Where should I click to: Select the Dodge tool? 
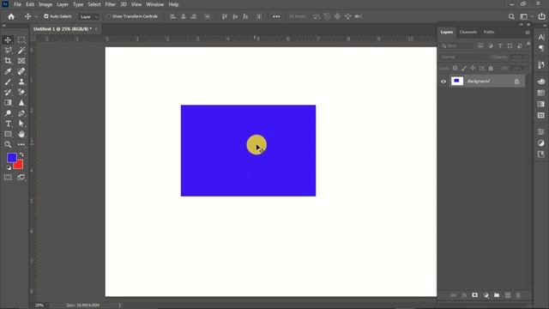(8, 113)
